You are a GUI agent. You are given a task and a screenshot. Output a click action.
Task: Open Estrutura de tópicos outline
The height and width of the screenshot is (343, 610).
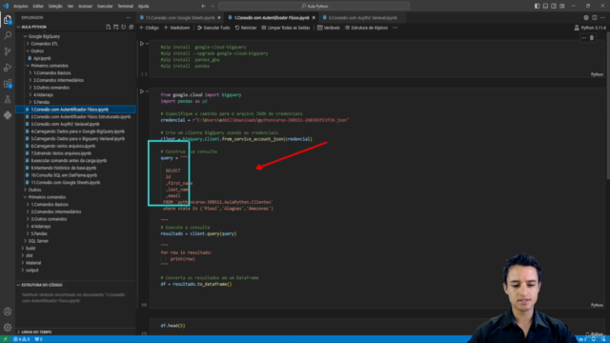(366, 28)
